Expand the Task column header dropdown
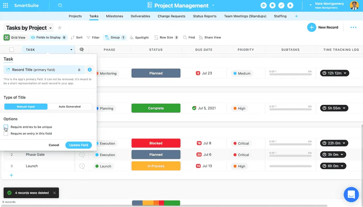This screenshot has height=207, width=363. (x=71, y=50)
